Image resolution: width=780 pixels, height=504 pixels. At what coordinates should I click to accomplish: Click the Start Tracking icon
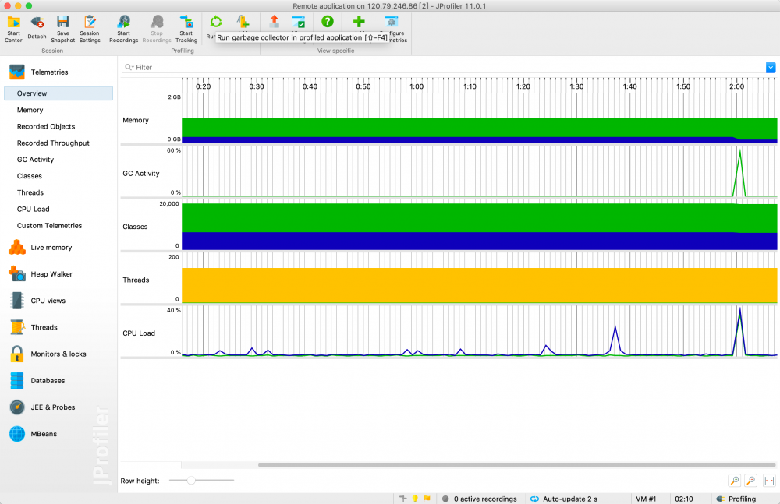[x=186, y=23]
